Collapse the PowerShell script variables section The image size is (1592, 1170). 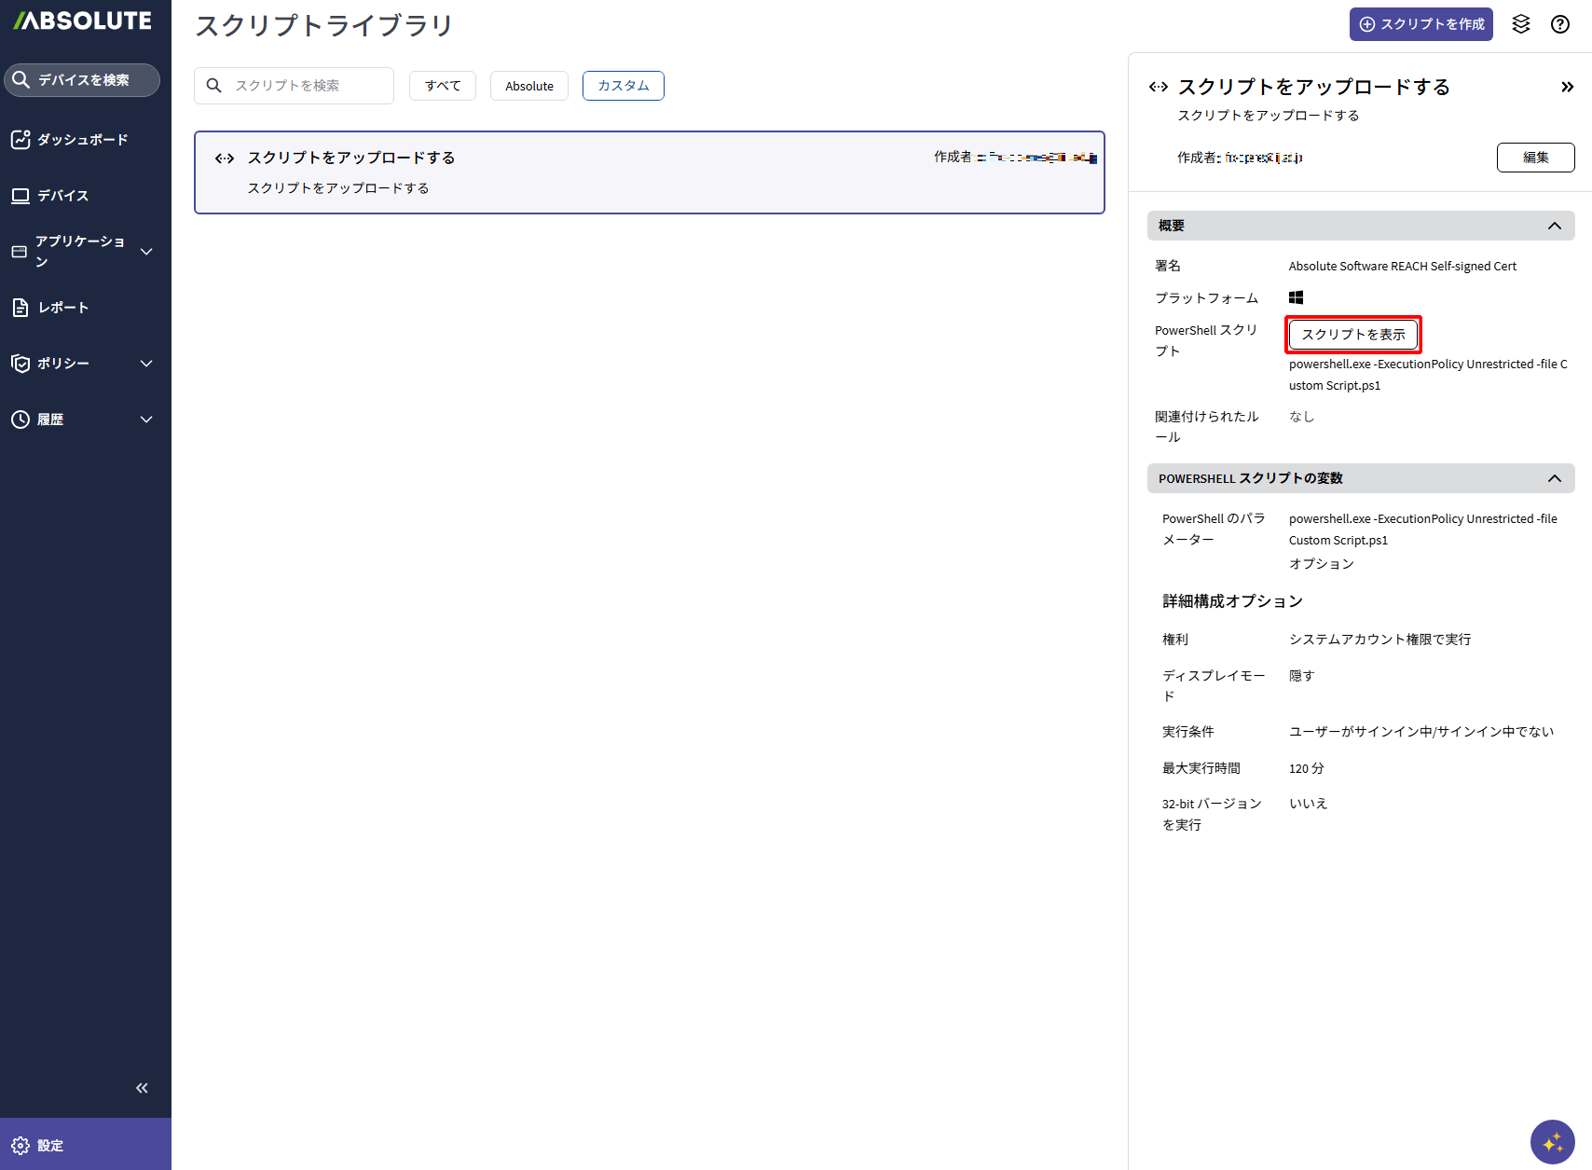1555,478
